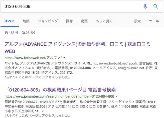Expand the arrow next to jpnumber.com URL
The height and width of the screenshot is (118, 164).
(117, 96)
